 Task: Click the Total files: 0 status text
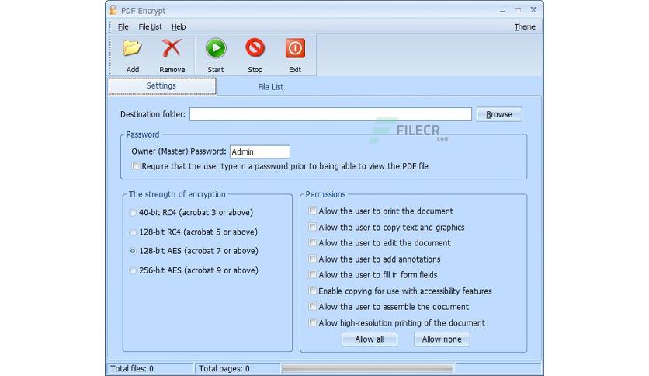tap(132, 368)
